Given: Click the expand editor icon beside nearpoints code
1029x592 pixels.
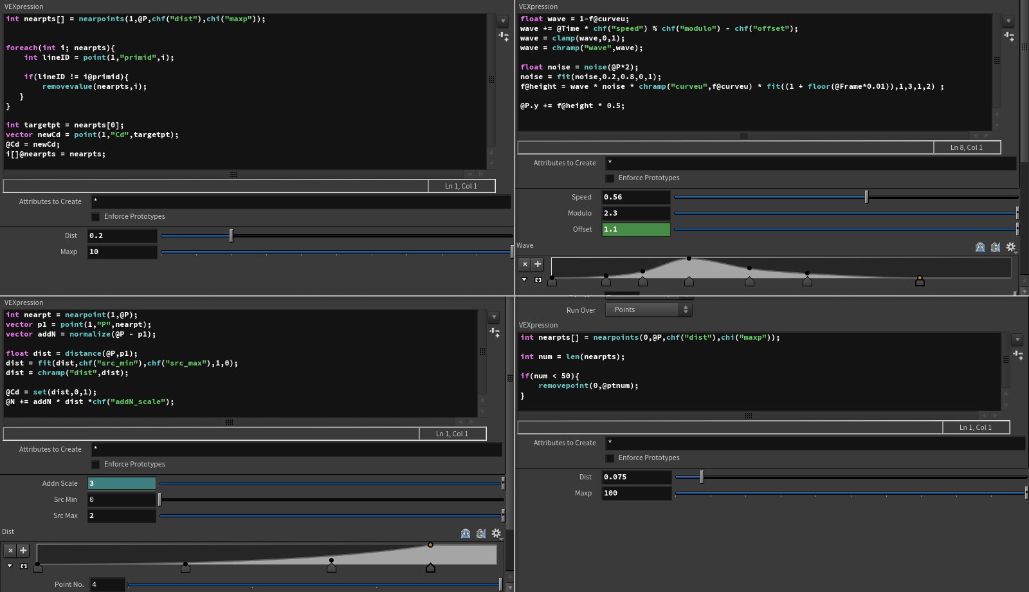Looking at the screenshot, I should pos(504,36).
